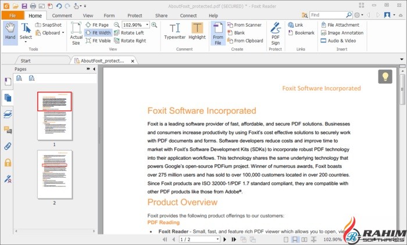Enable facing pages view in the status bar
407x245 pixels.
(x=304, y=239)
